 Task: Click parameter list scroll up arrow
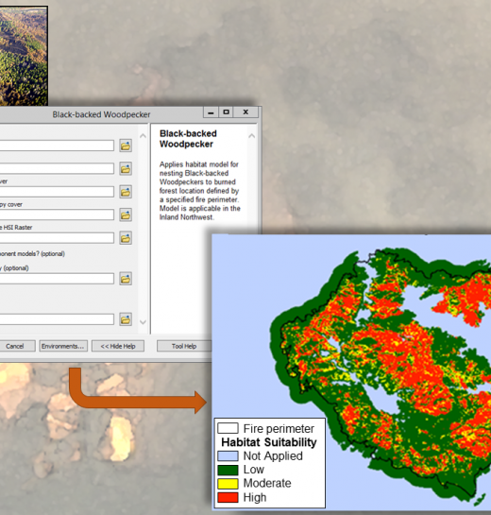point(144,136)
